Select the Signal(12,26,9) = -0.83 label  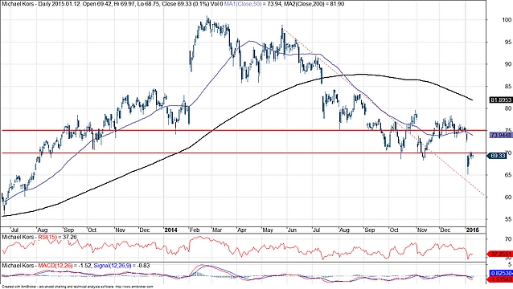[121, 266]
